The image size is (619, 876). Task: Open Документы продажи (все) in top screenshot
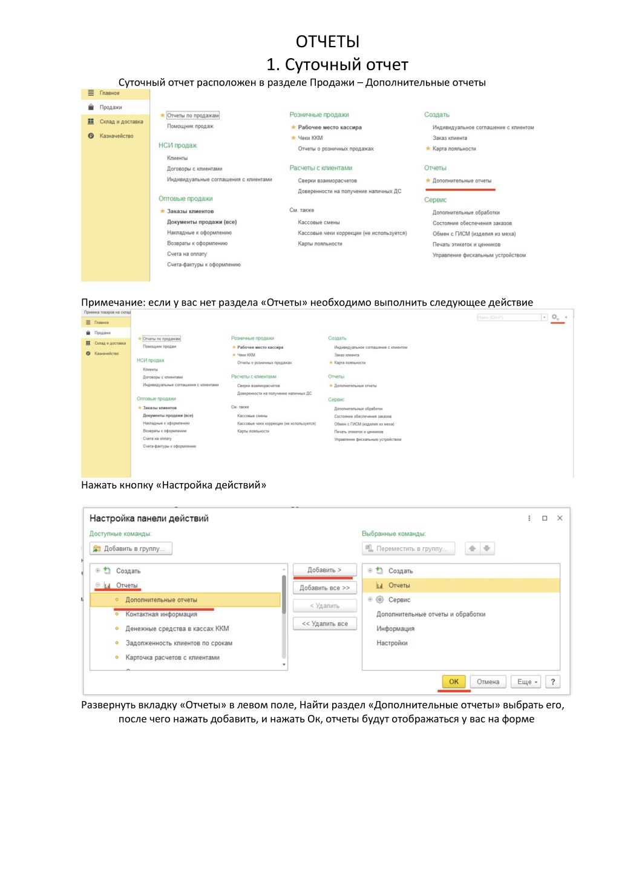(202, 222)
